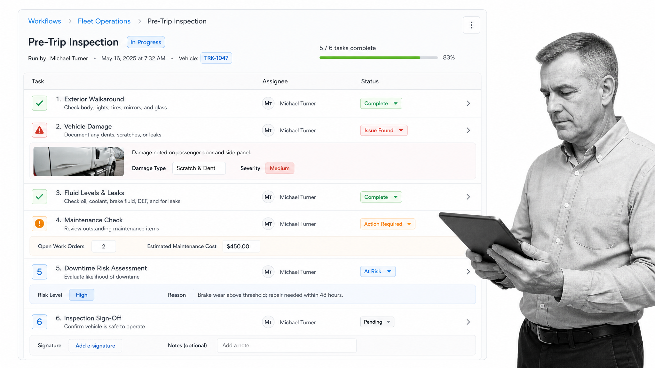
Task: Click step 6 number badge for Inspection Sign-Off
Action: point(39,322)
